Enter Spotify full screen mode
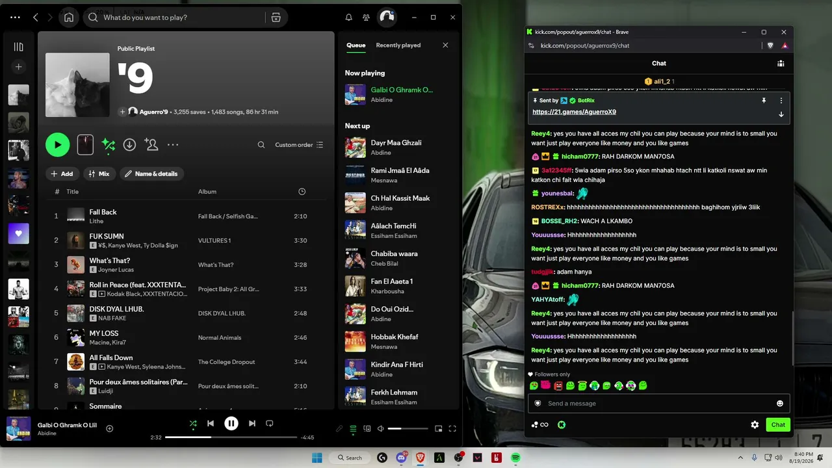 (x=452, y=428)
